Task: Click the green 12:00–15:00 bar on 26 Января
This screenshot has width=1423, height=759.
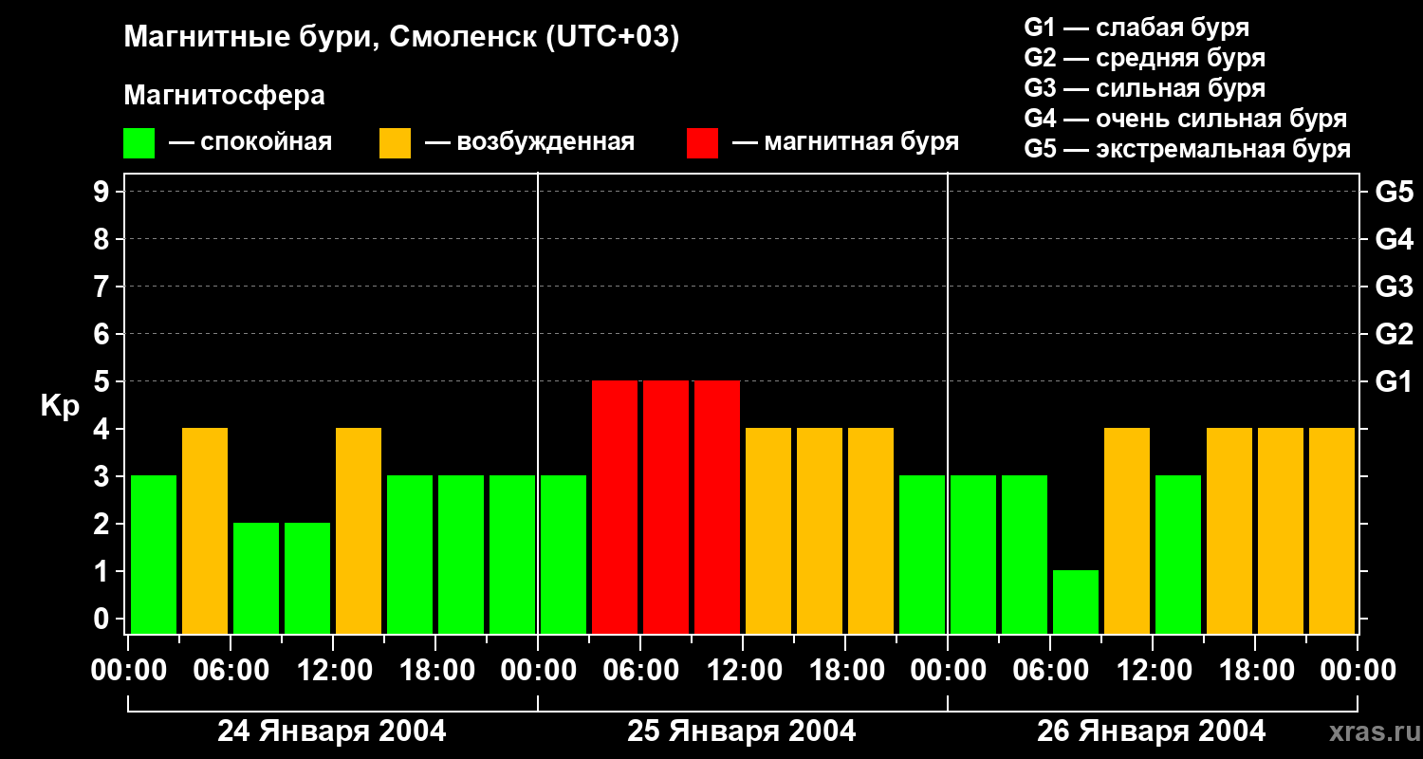Action: pos(1178,554)
